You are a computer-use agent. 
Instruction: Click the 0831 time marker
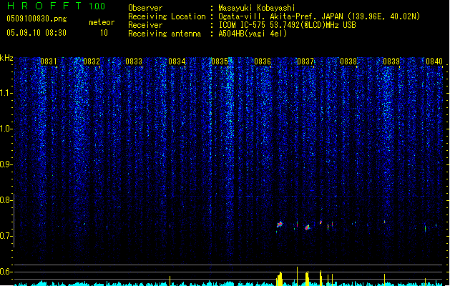(49, 61)
